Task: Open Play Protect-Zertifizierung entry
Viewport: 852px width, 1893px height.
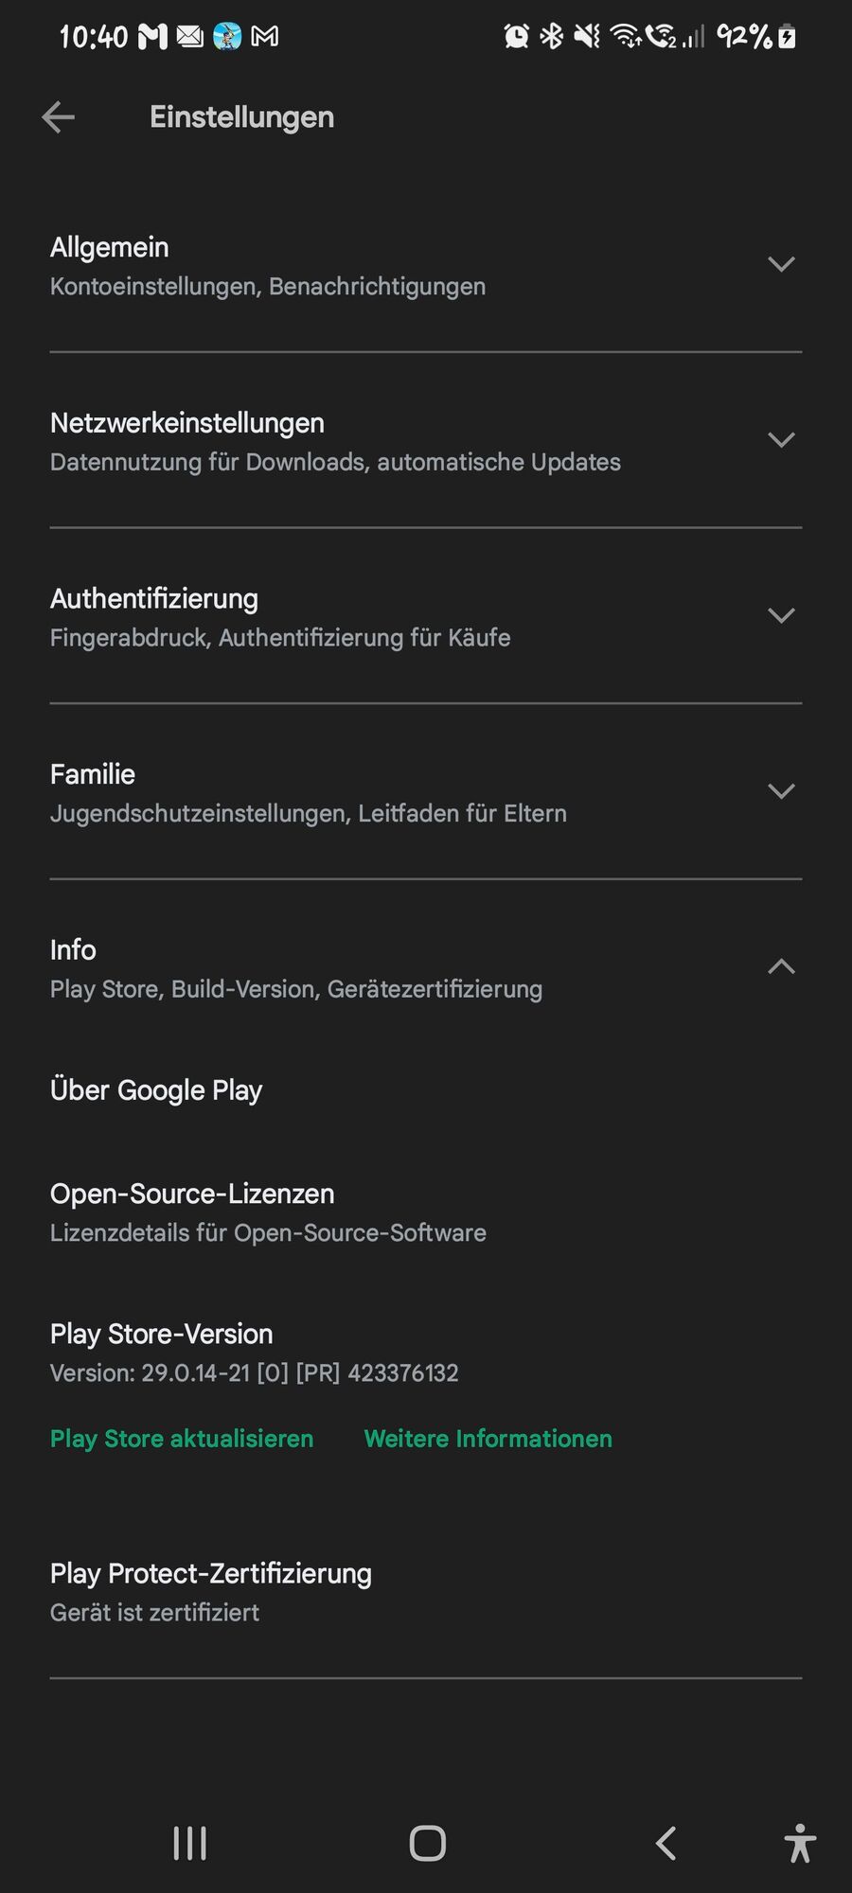Action: pos(426,1592)
